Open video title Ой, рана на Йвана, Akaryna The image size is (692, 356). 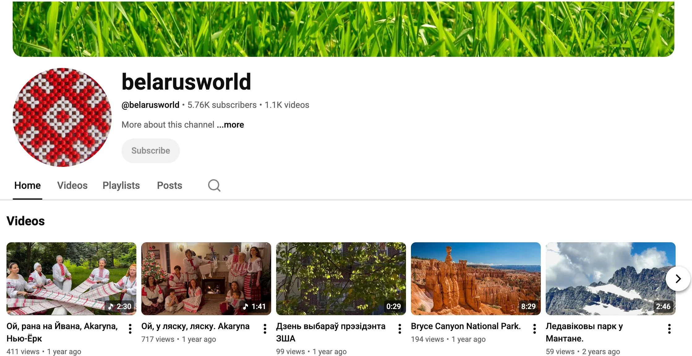(62, 332)
